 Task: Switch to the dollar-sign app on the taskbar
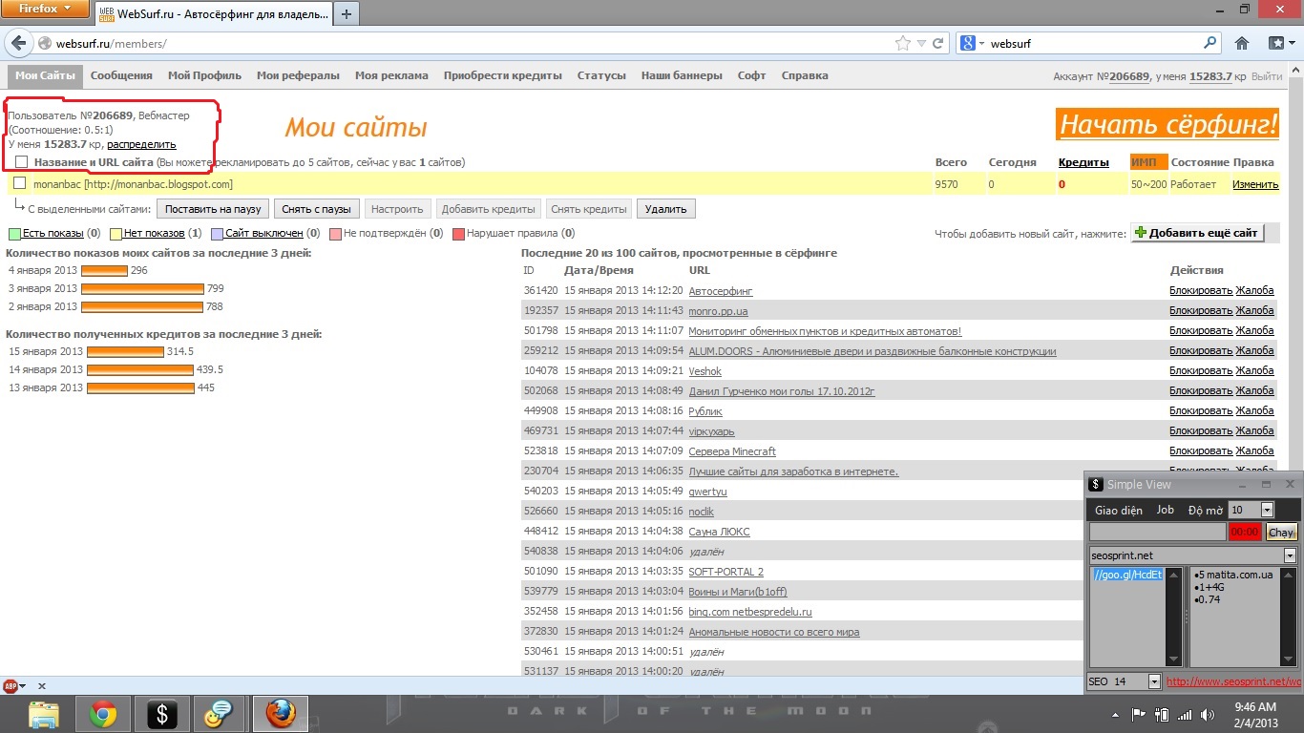click(x=161, y=714)
